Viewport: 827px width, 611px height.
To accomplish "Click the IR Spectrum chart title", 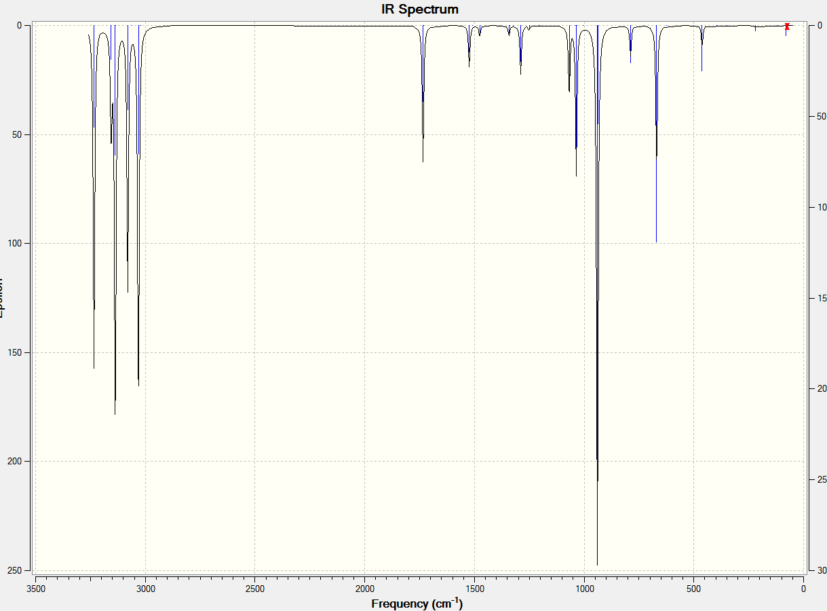I will (420, 10).
